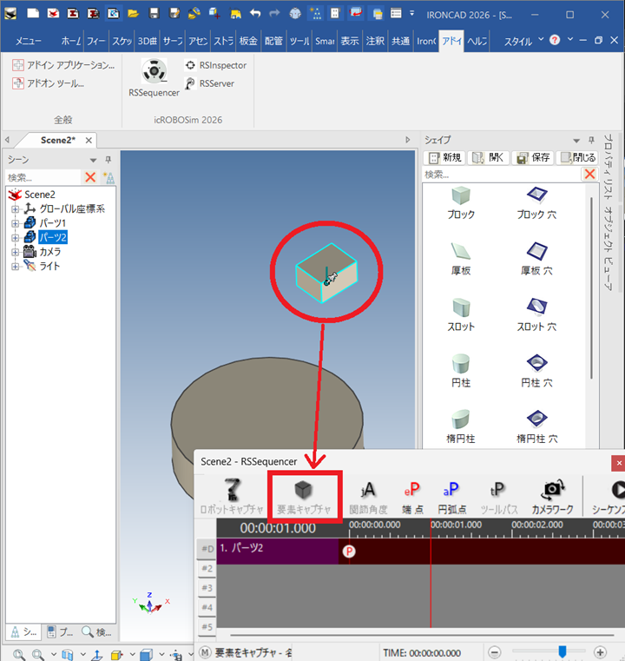Select the 関節角度 tool
Image resolution: width=625 pixels, height=661 pixels.
tap(368, 497)
